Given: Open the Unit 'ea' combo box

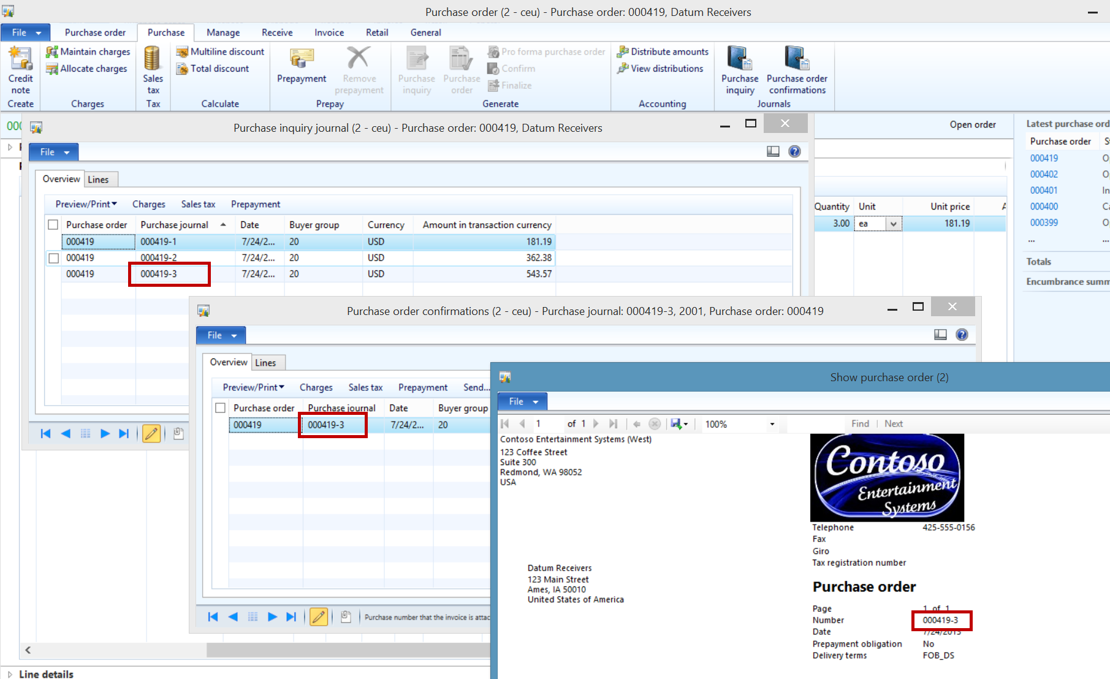Looking at the screenshot, I should (894, 223).
